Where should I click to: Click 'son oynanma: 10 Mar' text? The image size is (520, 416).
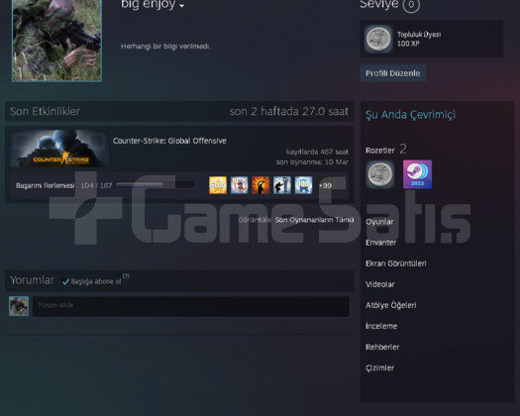(312, 161)
